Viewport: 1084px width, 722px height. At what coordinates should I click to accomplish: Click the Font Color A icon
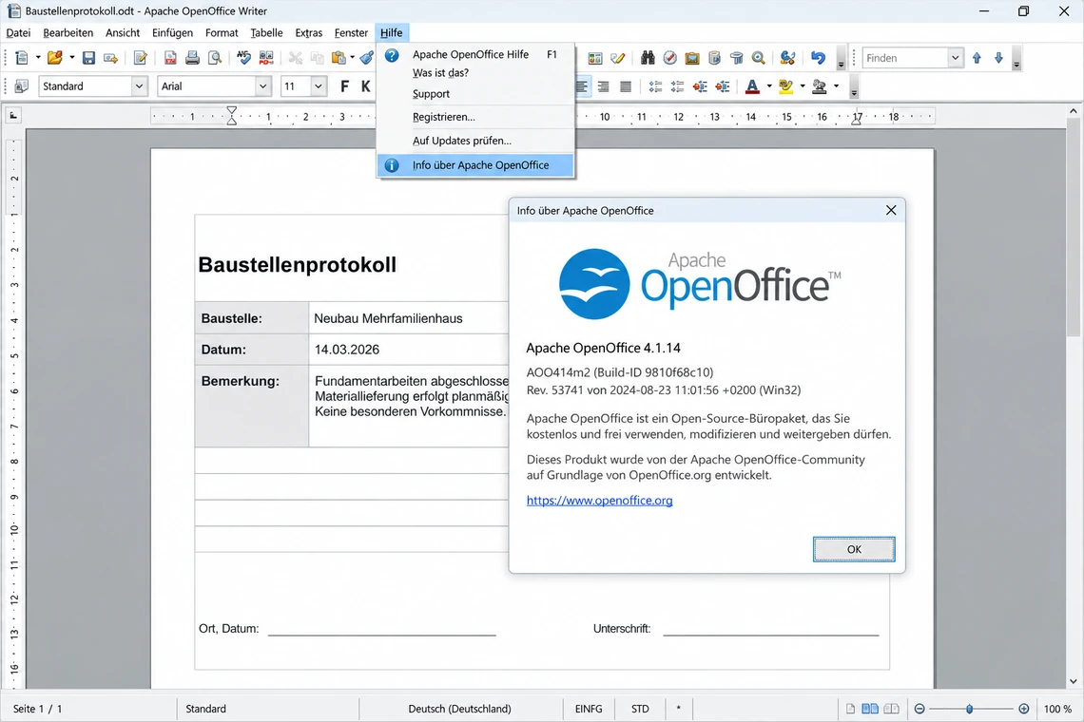(x=752, y=86)
